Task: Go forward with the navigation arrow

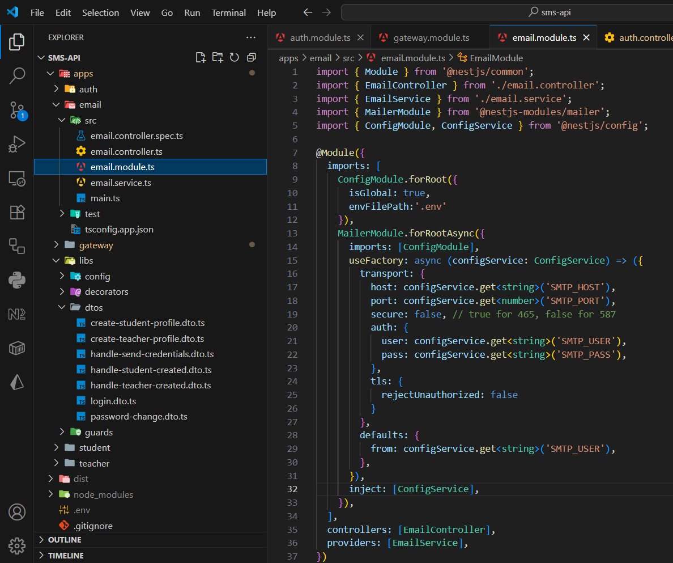Action: pos(327,12)
